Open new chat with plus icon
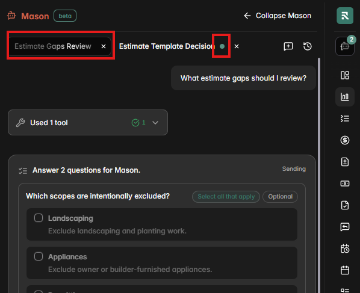360x293 pixels. pyautogui.click(x=288, y=46)
